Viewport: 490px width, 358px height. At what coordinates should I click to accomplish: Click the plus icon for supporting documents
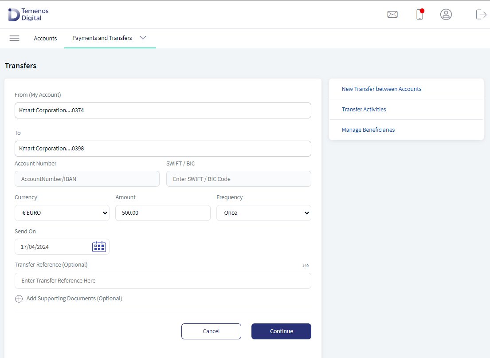pos(19,299)
